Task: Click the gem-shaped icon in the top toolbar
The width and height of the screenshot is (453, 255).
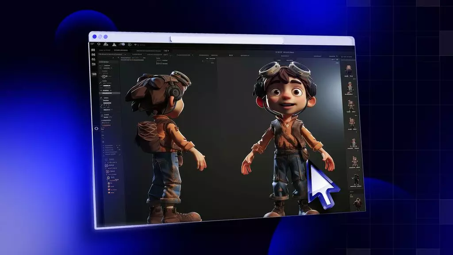Action: click(98, 44)
